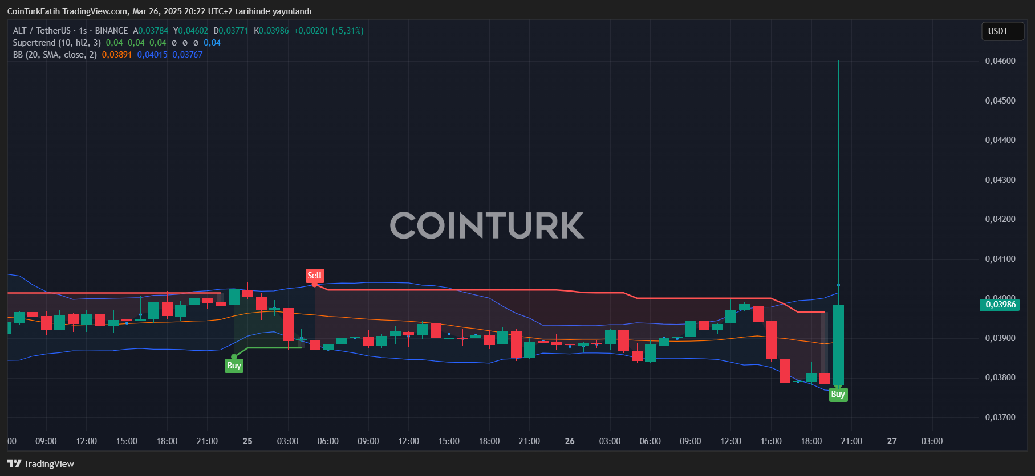Click the 0,04100 price axis label
The width and height of the screenshot is (1035, 476).
(1000, 259)
